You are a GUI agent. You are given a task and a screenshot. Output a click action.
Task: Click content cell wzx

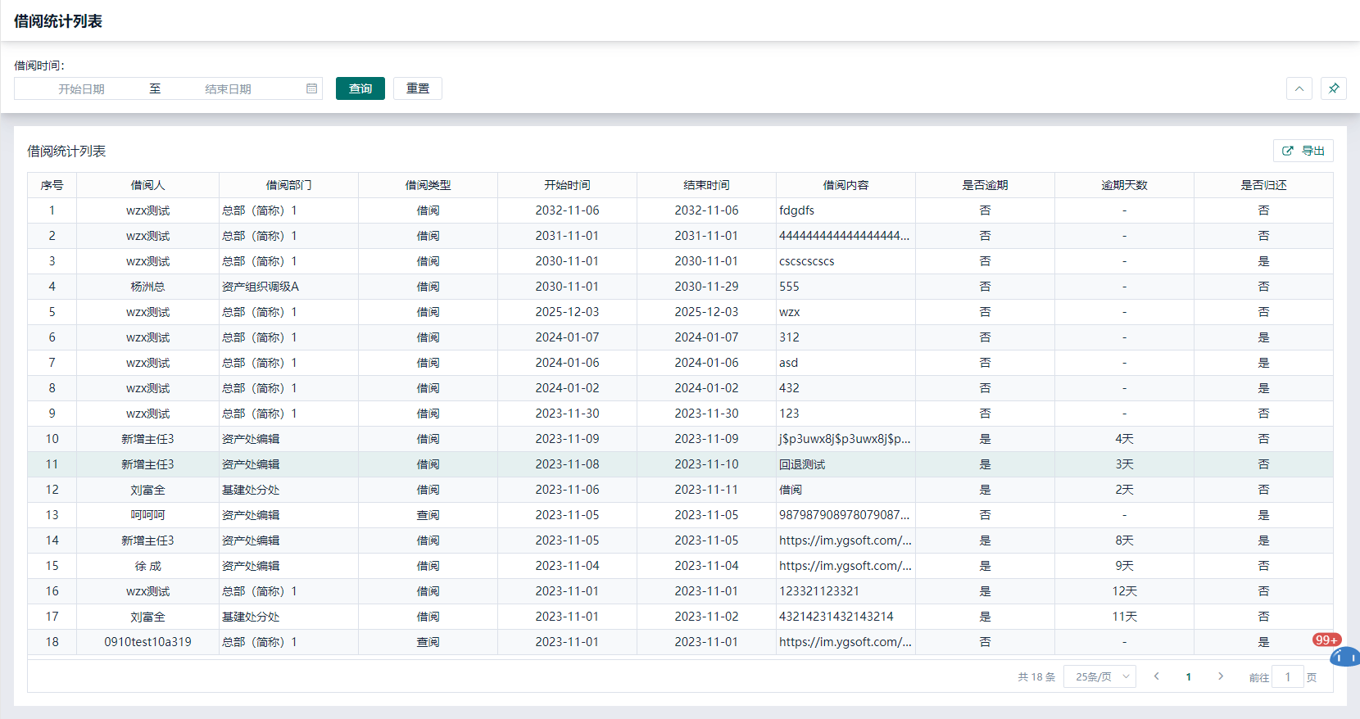tap(845, 312)
